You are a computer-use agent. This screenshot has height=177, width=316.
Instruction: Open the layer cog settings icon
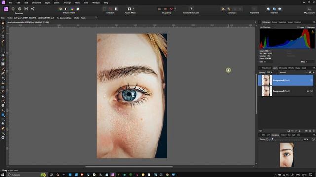coord(310,72)
